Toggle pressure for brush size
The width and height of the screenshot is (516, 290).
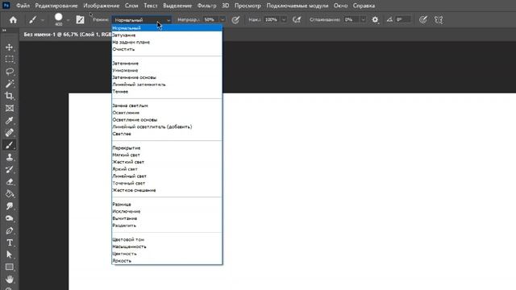[x=422, y=19]
